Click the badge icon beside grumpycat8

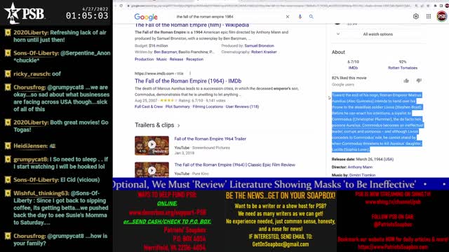point(8,160)
